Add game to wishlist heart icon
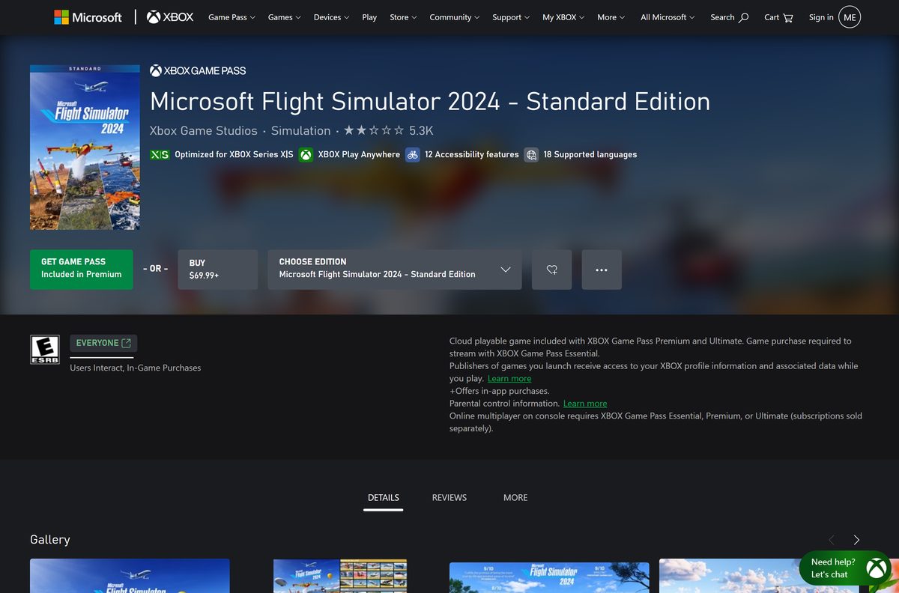Screen dimensions: 899x593 coord(552,270)
